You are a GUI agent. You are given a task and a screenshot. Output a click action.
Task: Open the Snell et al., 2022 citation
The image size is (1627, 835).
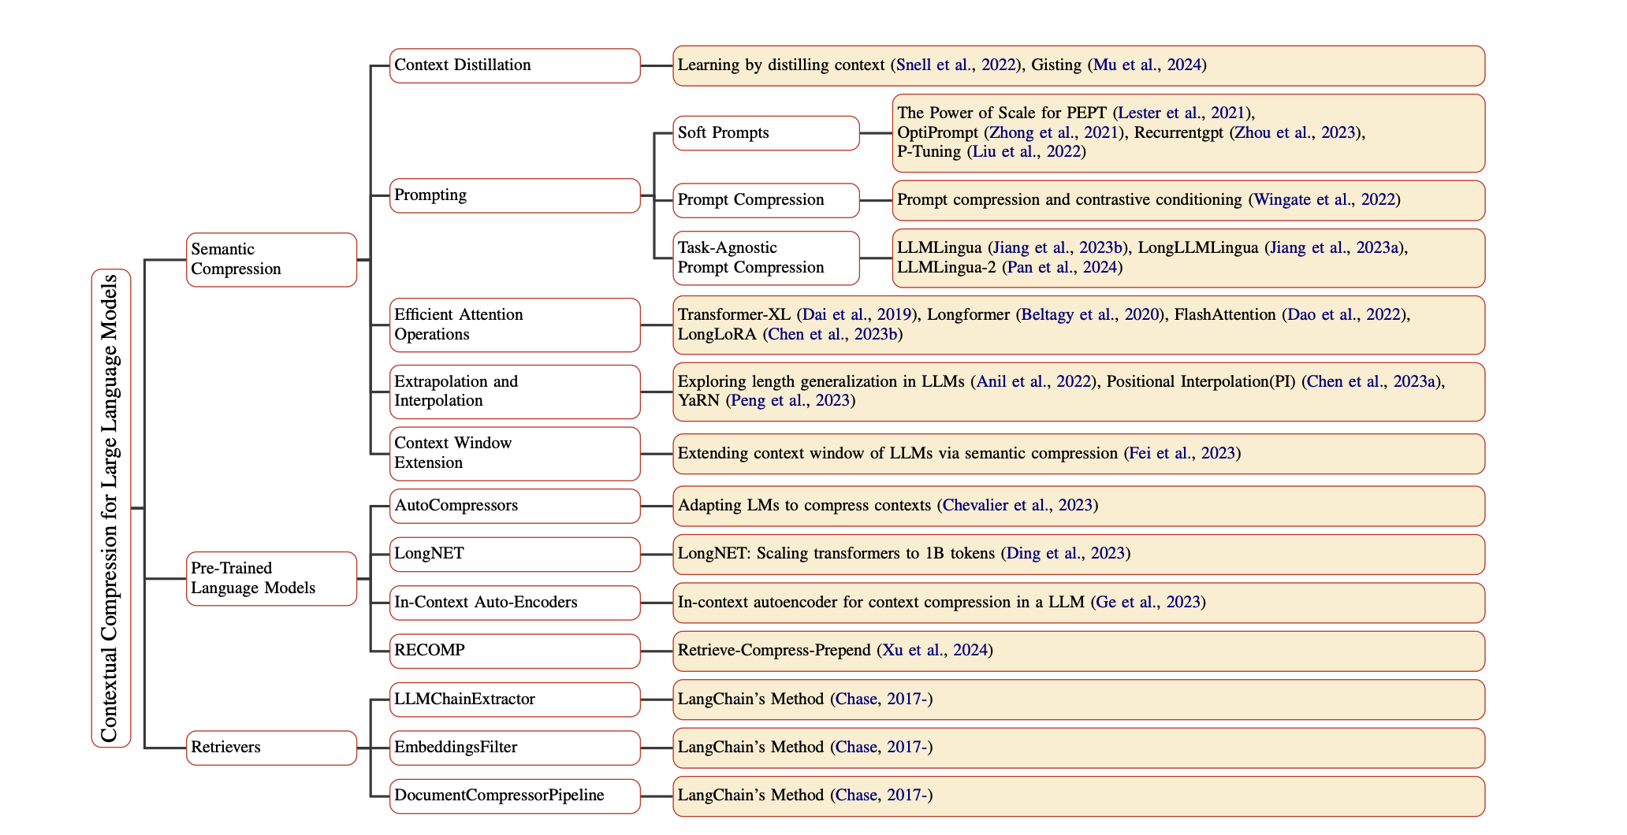[957, 65]
